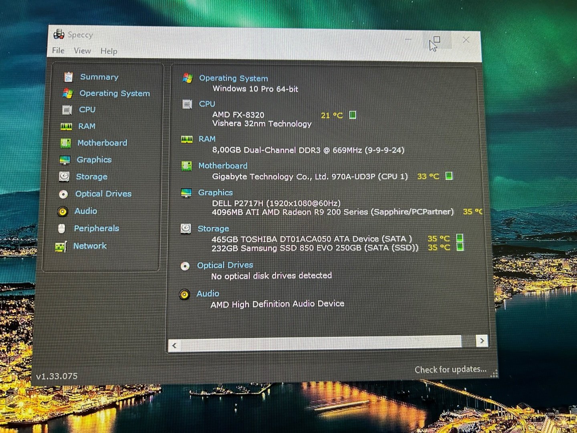Click the Optical Drives disc icon in summary pane
Viewport: 577px width, 433px height.
(x=185, y=266)
